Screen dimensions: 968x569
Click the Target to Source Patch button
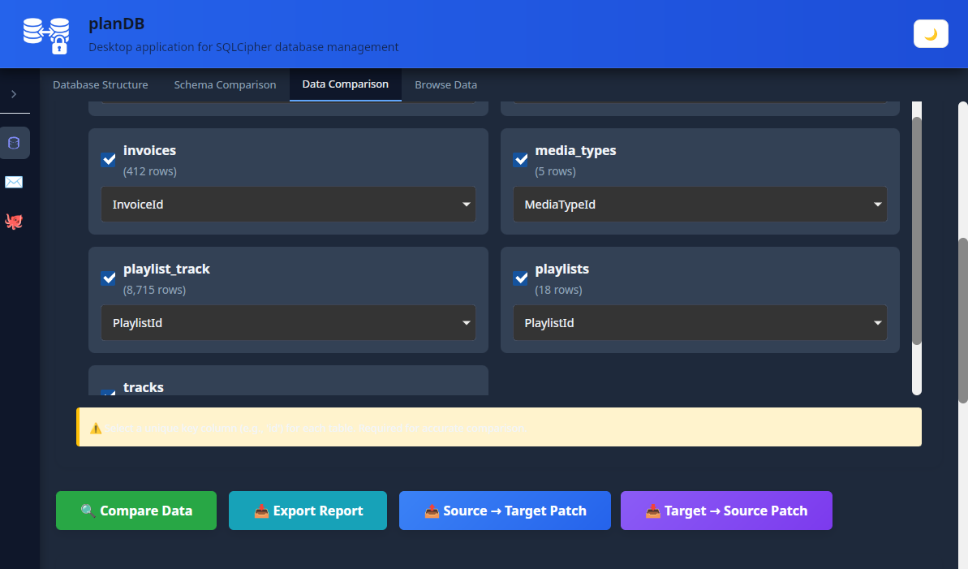tap(726, 511)
